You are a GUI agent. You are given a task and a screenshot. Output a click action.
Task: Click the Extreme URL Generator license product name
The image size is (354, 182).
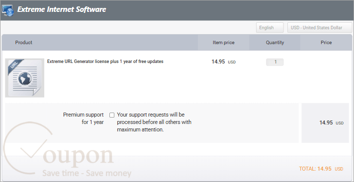coord(105,61)
